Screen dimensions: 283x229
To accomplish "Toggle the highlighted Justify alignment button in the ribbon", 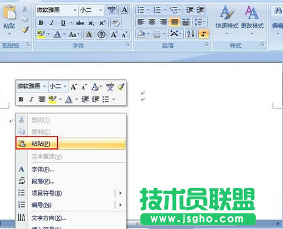I will 175,22.
